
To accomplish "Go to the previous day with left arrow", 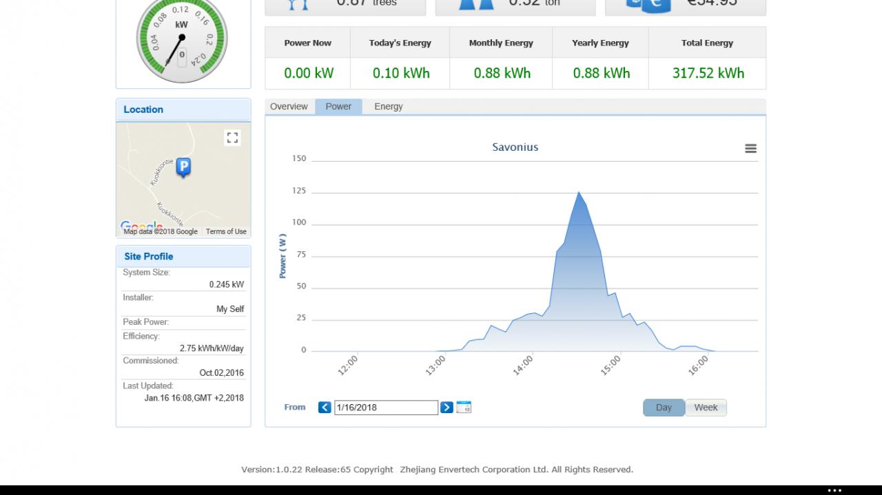I will click(x=325, y=408).
